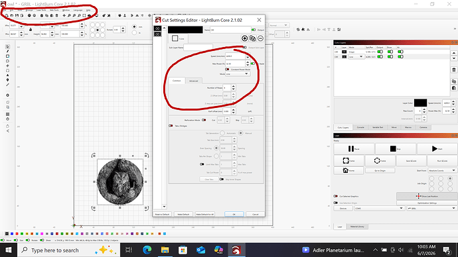
Task: Click the Open file folder icon
Action: click(12, 15)
